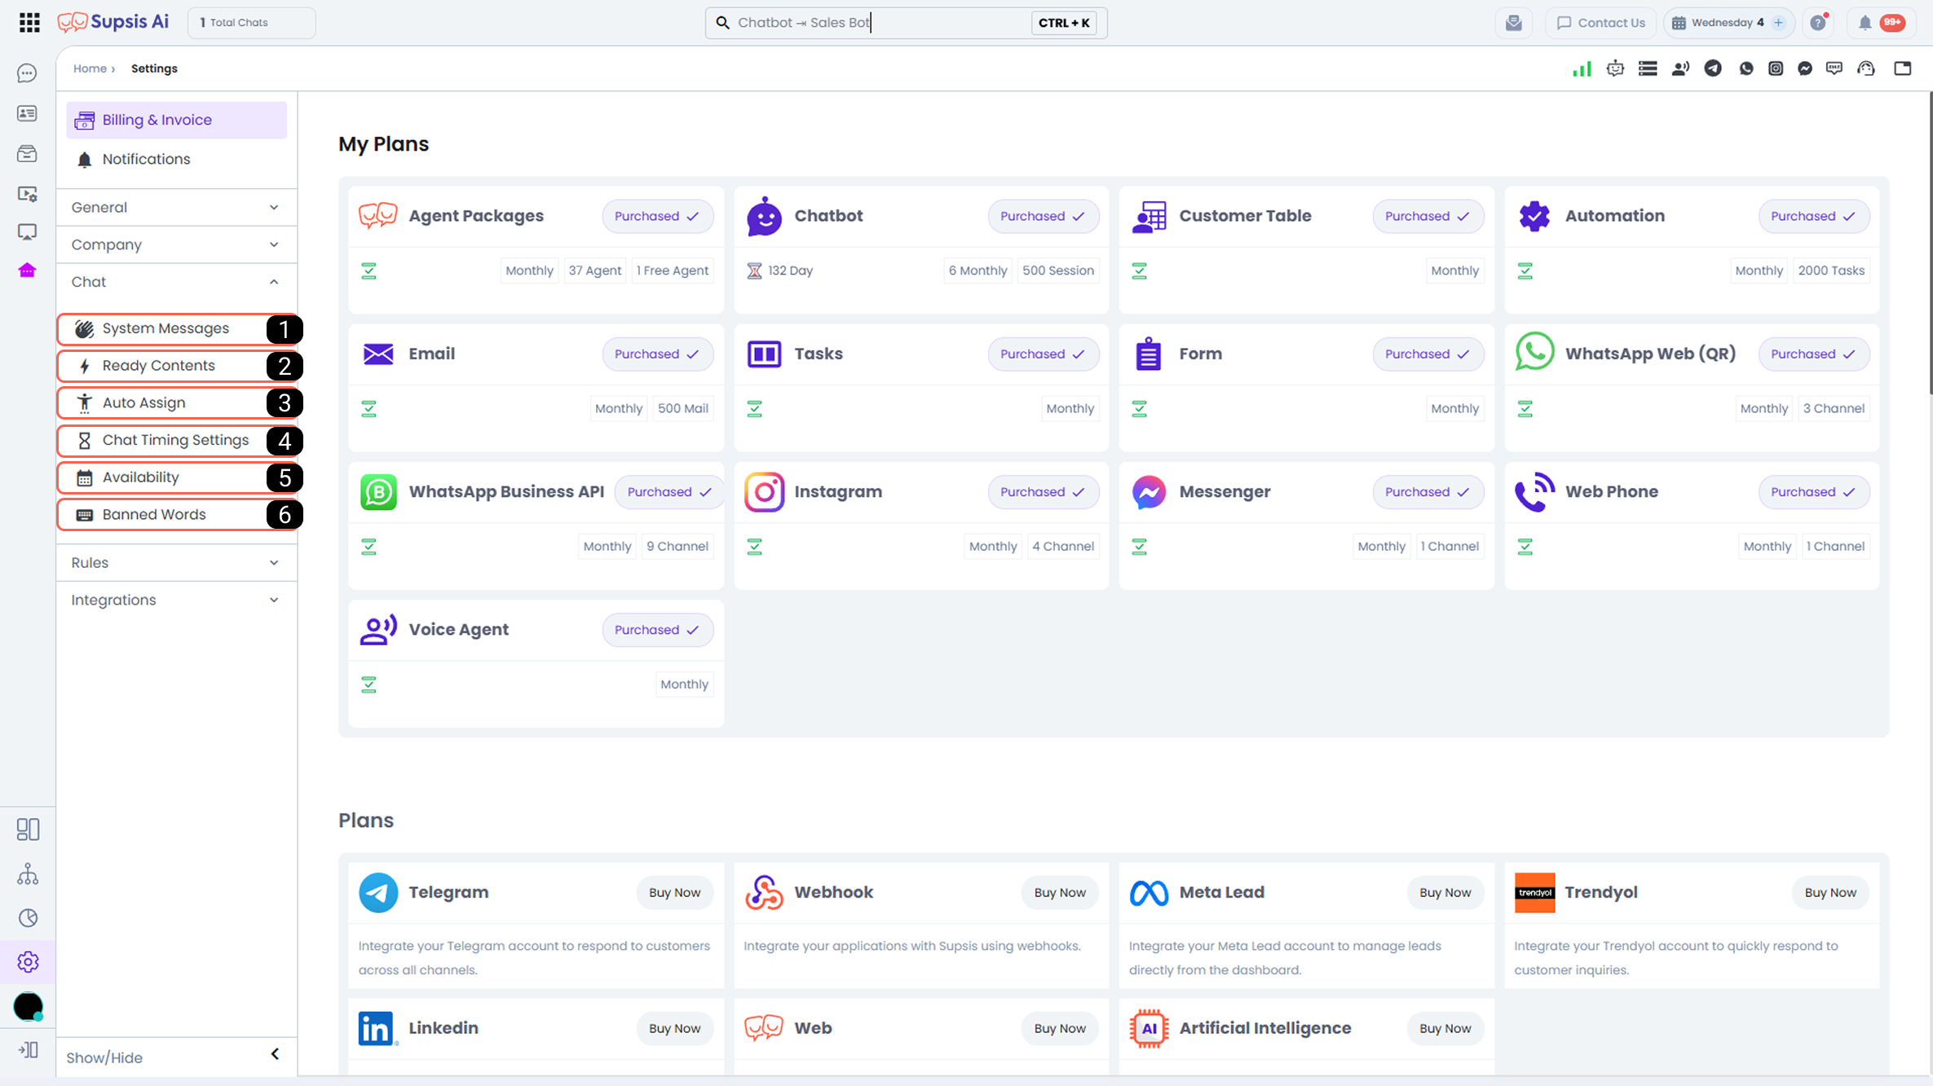Image resolution: width=1933 pixels, height=1086 pixels.
Task: Click Buy Now for Artificial Intelligence
Action: [1445, 1029]
